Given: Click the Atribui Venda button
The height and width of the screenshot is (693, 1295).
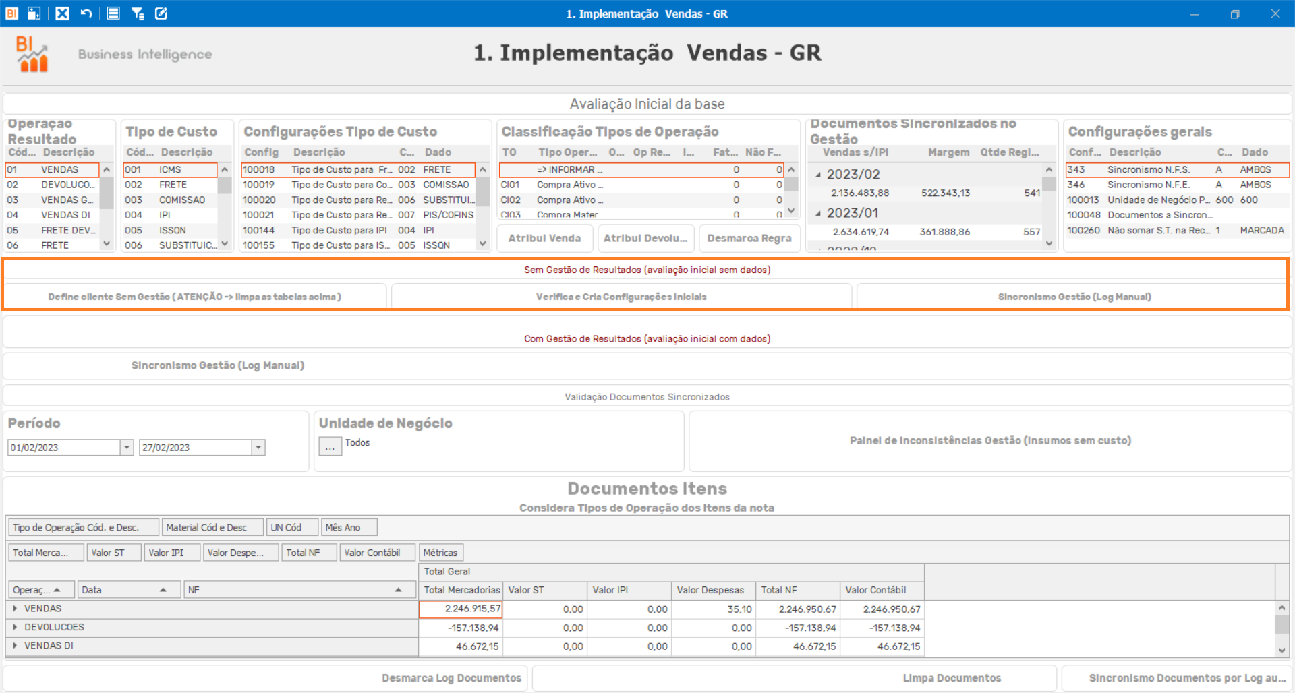Looking at the screenshot, I should coord(545,239).
